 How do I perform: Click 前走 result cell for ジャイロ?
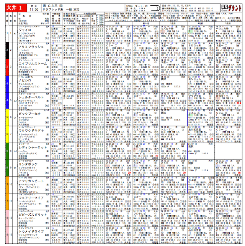(118, 33)
